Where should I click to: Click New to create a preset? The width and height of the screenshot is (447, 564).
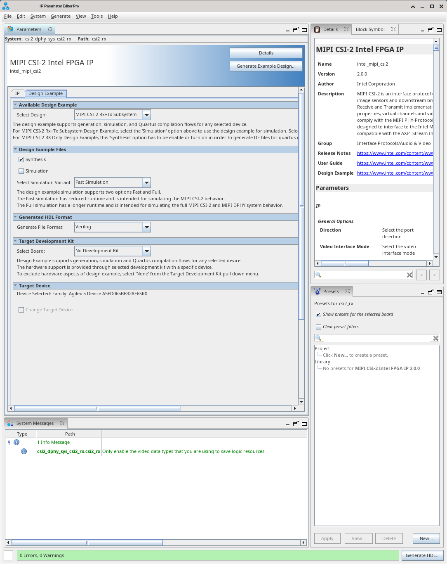(426, 538)
